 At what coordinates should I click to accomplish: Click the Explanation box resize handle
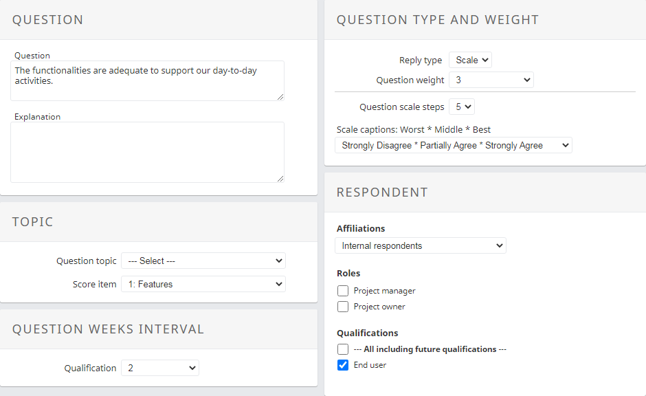pyautogui.click(x=280, y=178)
